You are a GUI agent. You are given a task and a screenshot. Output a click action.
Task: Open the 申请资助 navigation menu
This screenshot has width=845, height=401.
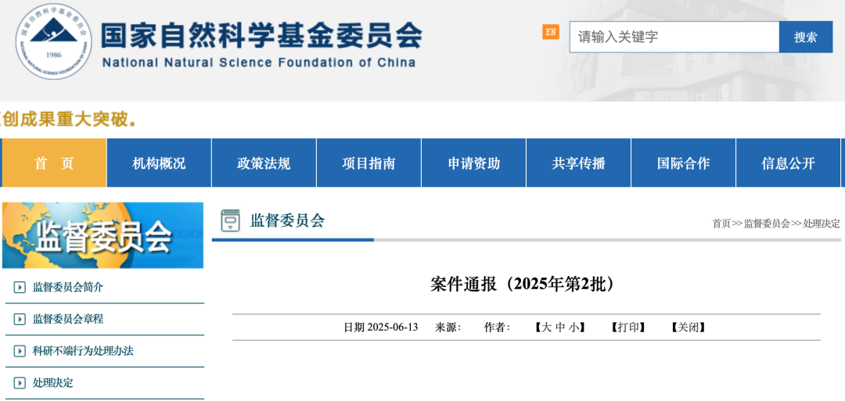coord(473,163)
